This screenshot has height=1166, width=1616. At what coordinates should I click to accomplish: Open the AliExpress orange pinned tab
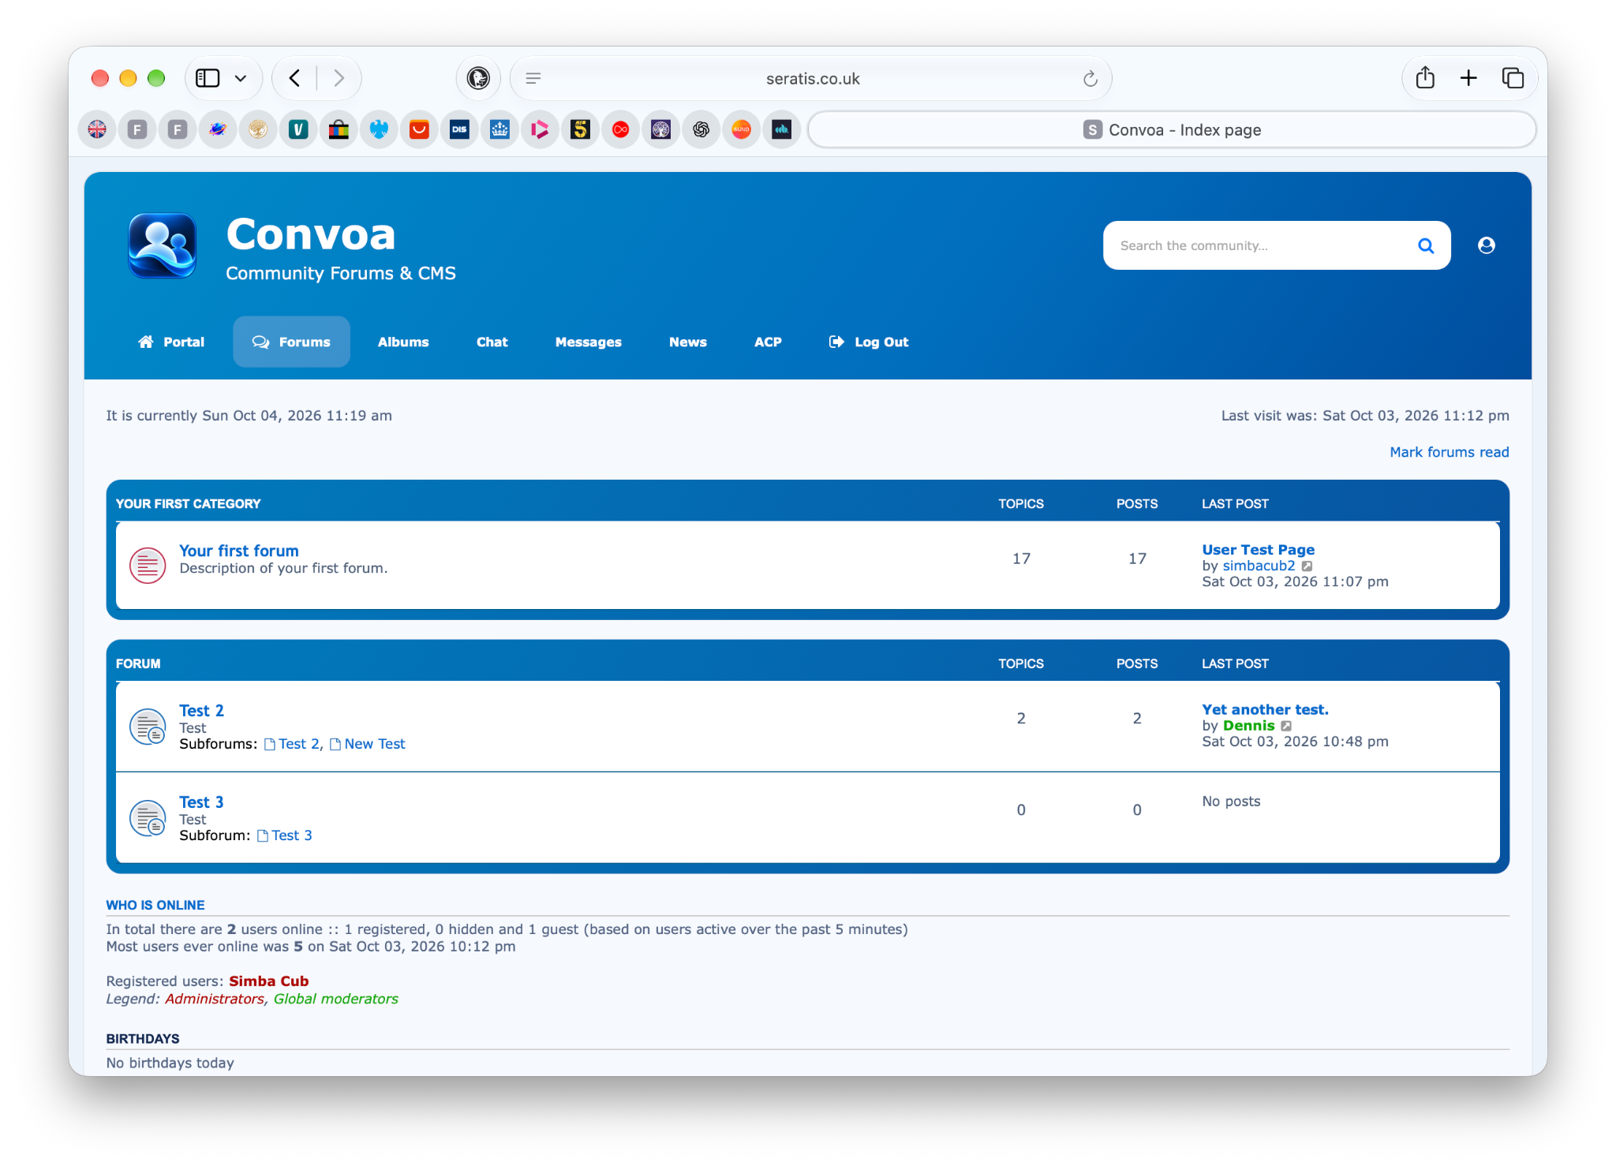419,129
